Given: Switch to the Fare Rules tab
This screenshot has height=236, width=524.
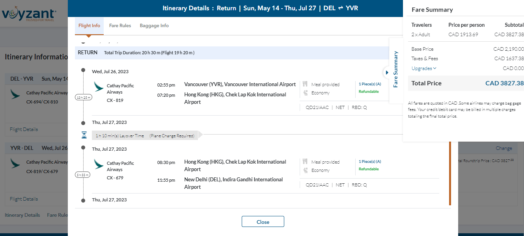Looking at the screenshot, I should [120, 26].
